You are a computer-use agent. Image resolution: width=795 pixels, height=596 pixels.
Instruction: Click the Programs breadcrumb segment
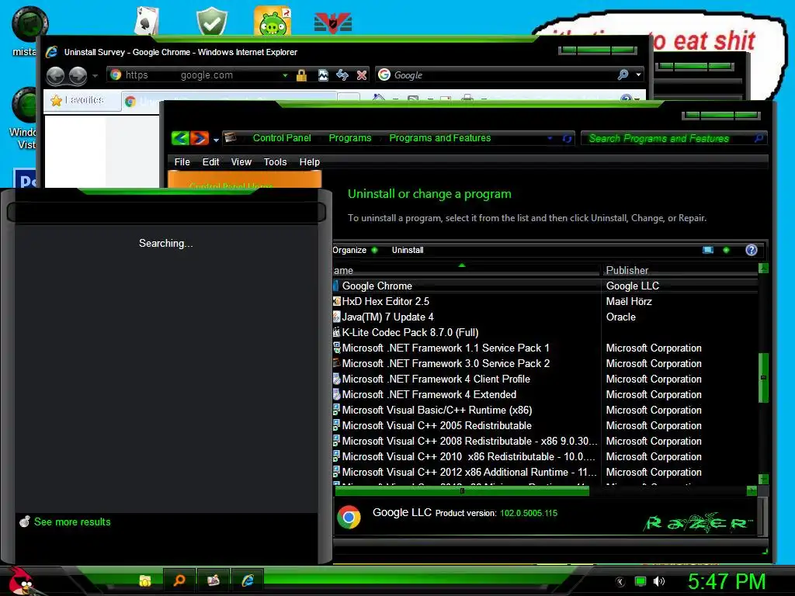350,138
